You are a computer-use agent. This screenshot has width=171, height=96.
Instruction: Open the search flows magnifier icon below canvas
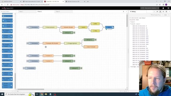pos(18,91)
